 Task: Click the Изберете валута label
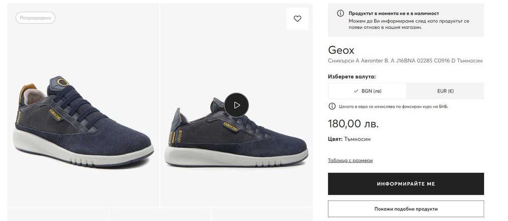click(352, 77)
